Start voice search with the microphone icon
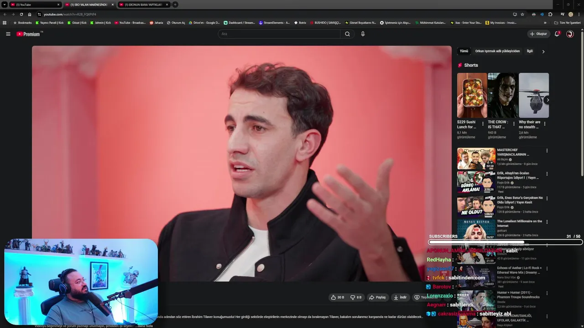 pyautogui.click(x=363, y=34)
